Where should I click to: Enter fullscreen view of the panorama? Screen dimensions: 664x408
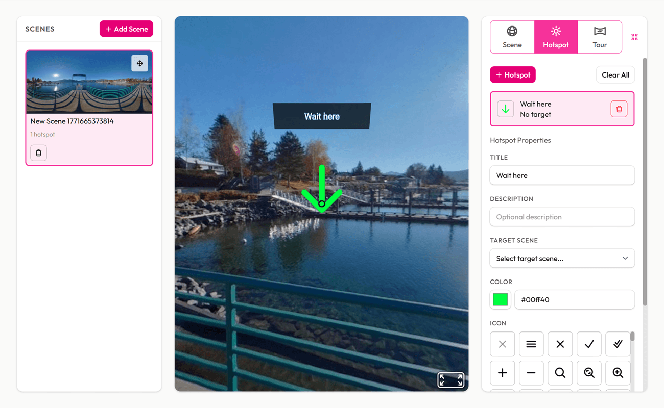point(450,380)
